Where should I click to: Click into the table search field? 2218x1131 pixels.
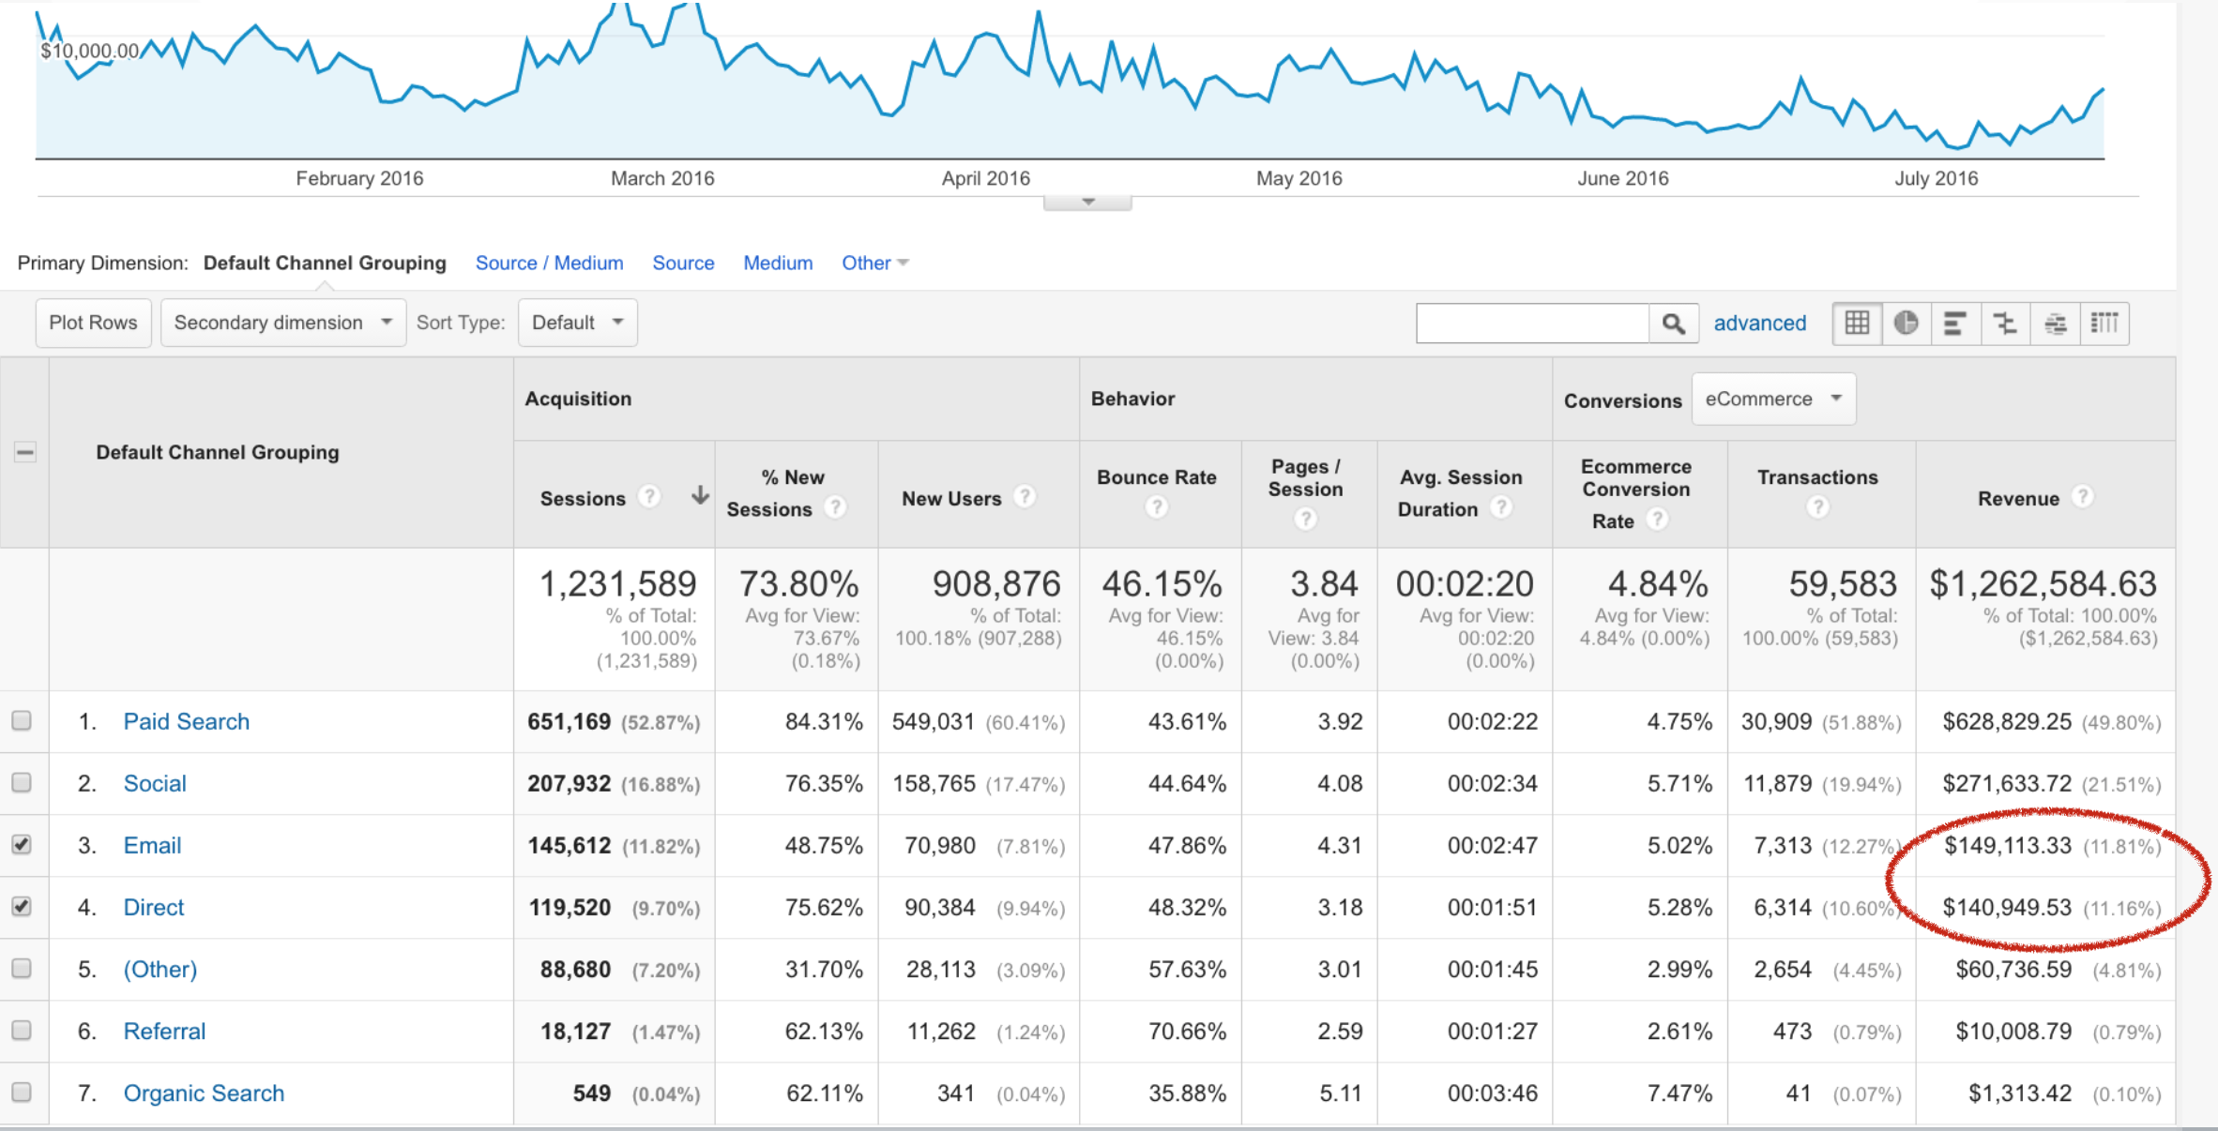(x=1532, y=324)
